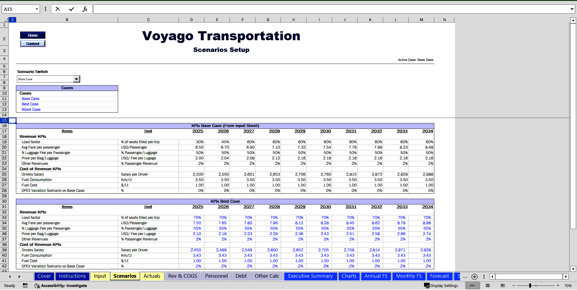Open Display Settings in status bar
Screen dimensions: 577x290
(x=441, y=285)
